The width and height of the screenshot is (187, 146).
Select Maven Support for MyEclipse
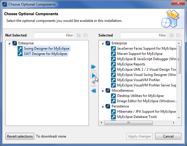pyautogui.click(x=140, y=54)
